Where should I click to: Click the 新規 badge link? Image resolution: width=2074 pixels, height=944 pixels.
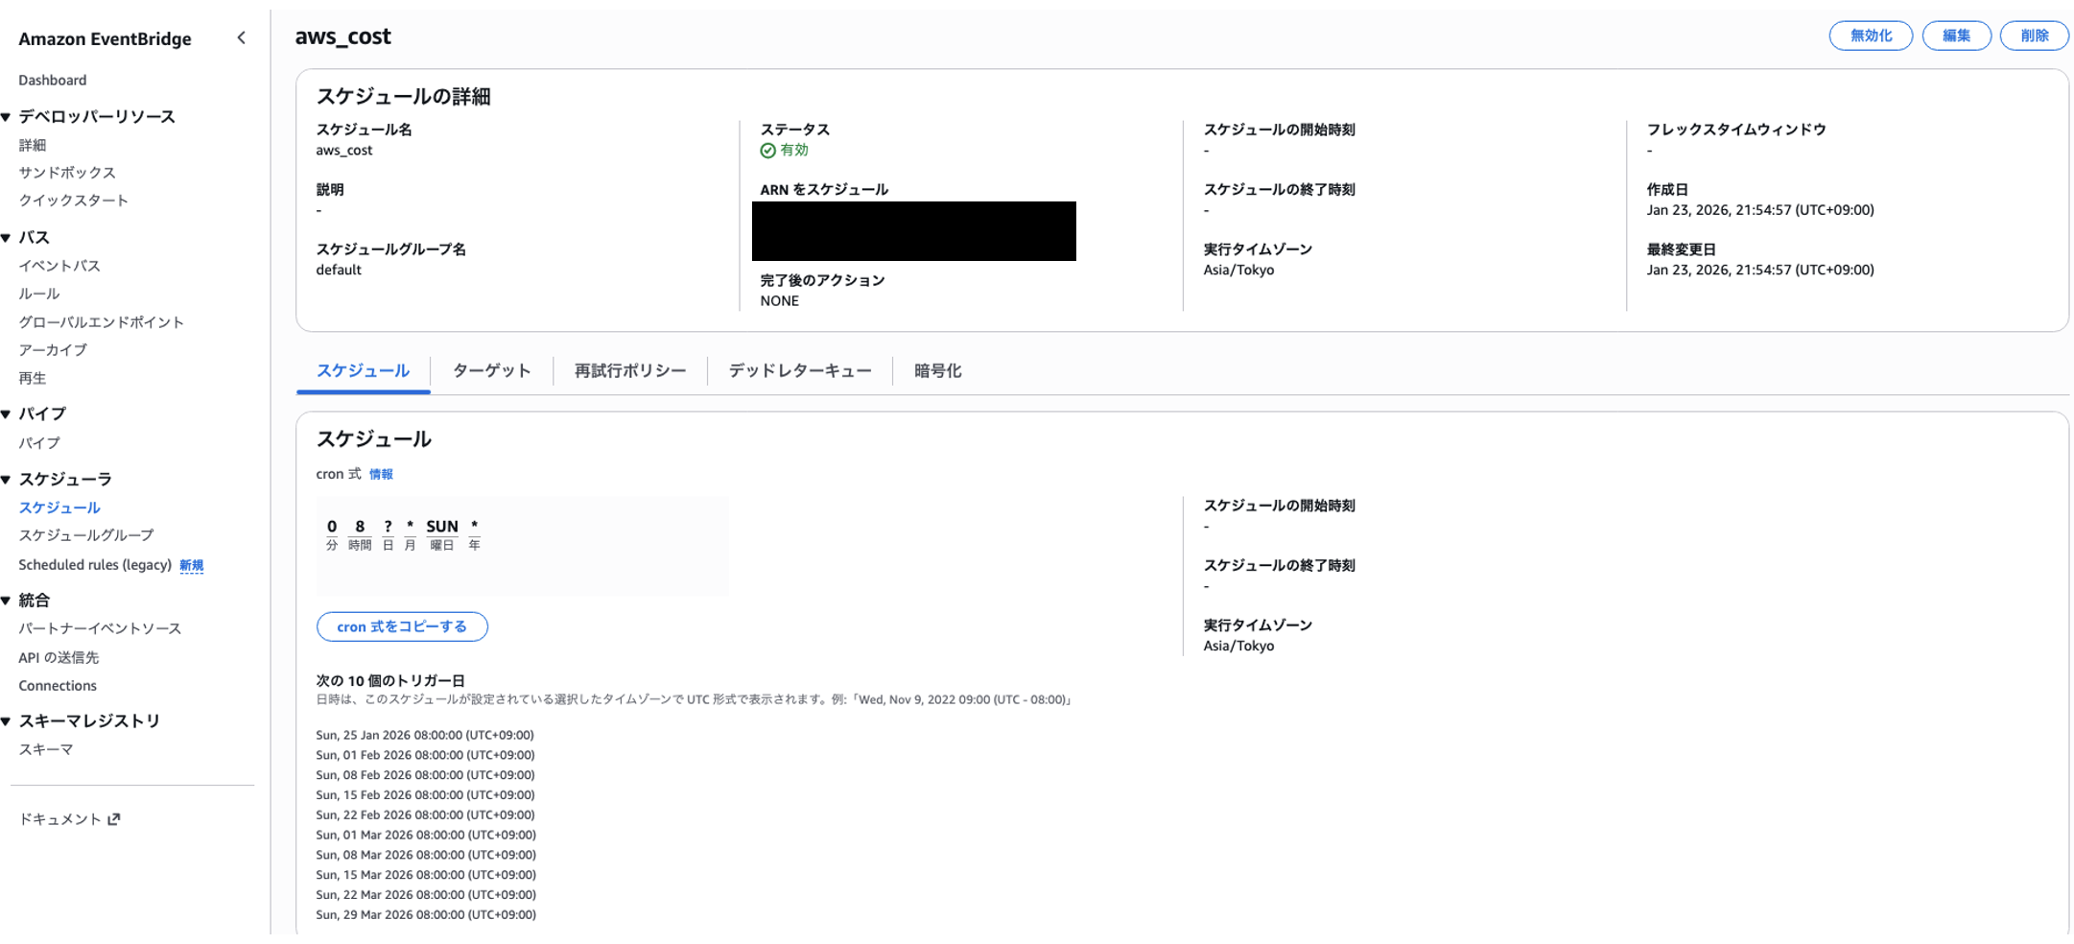click(192, 565)
